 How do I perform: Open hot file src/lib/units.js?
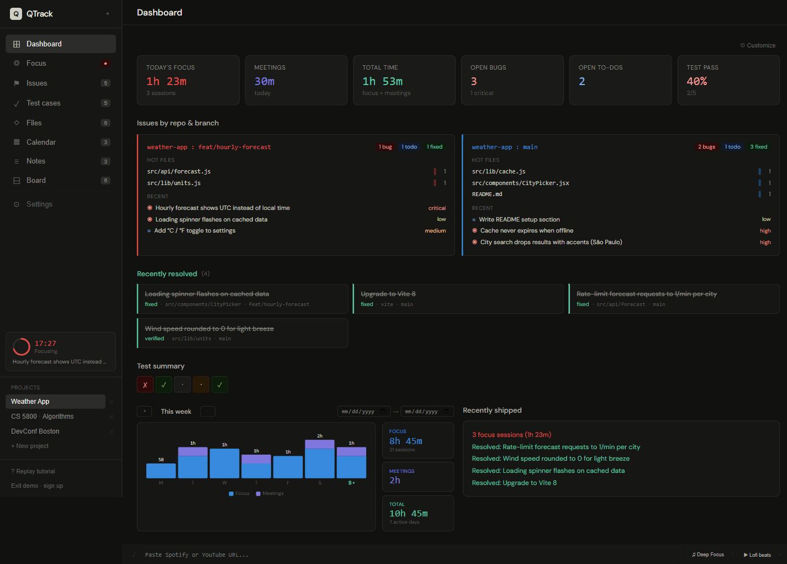click(x=297, y=183)
